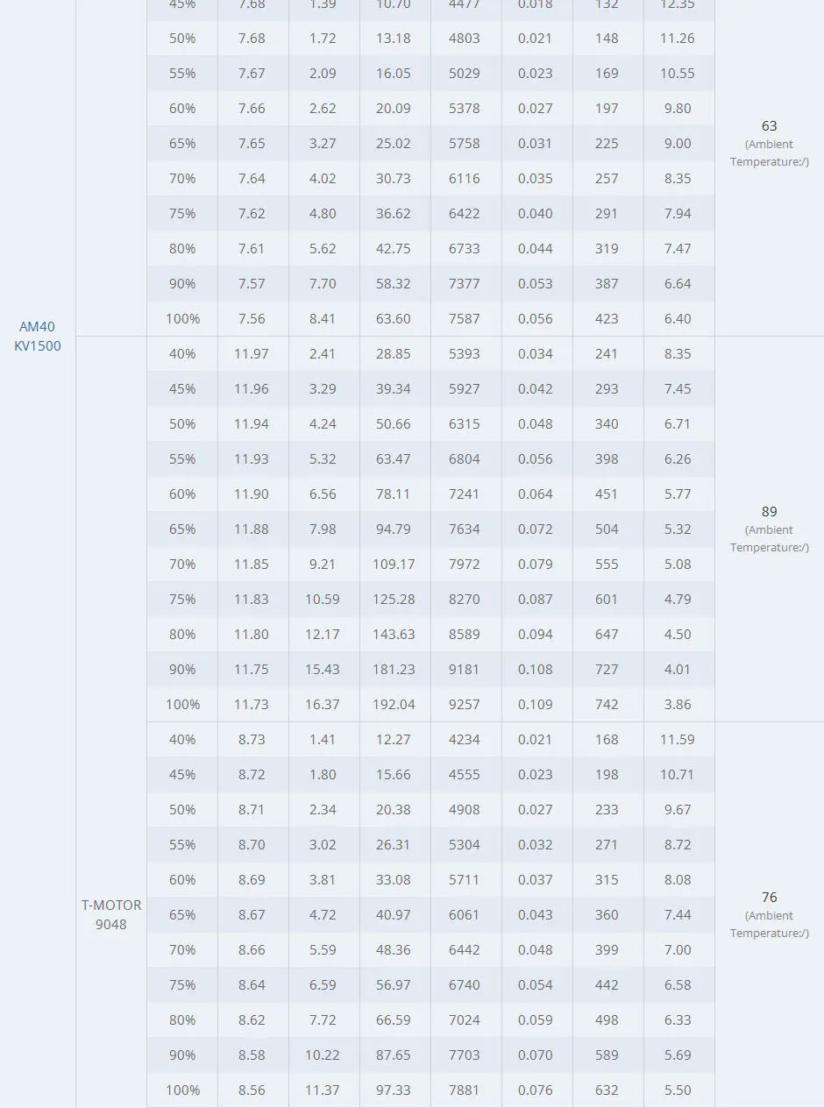Select the 742 thrust value cell

[607, 705]
